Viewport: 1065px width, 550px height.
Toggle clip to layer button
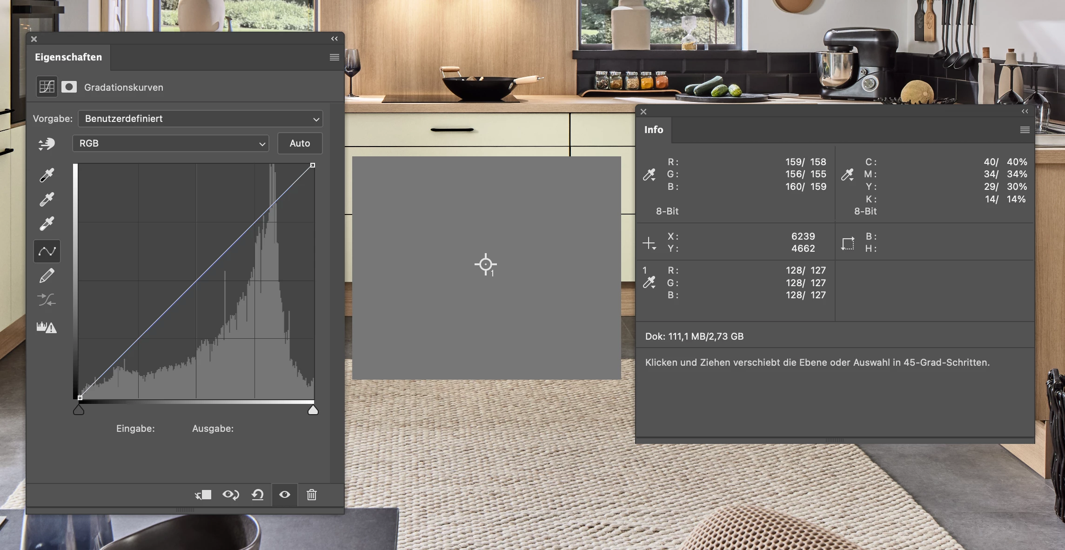click(203, 495)
